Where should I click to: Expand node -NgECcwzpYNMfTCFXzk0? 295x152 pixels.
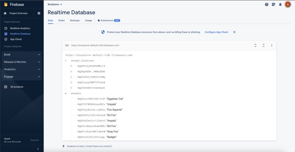point(71,83)
